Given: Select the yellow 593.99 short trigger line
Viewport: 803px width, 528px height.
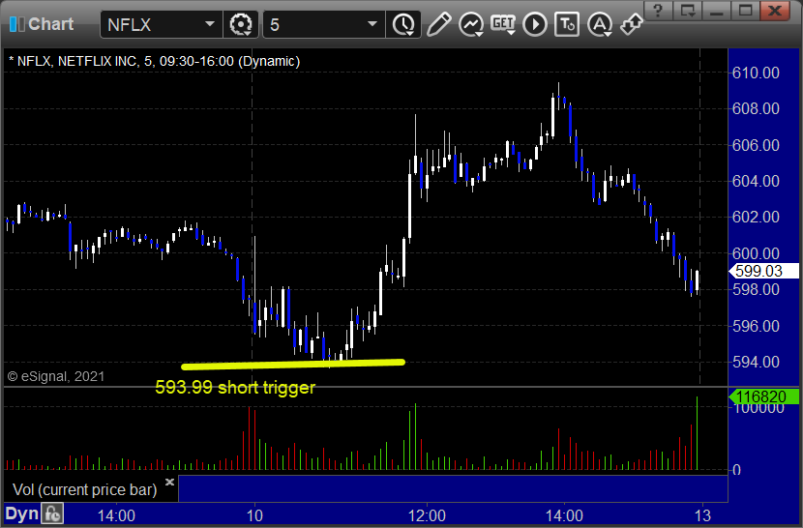Looking at the screenshot, I should click(293, 364).
